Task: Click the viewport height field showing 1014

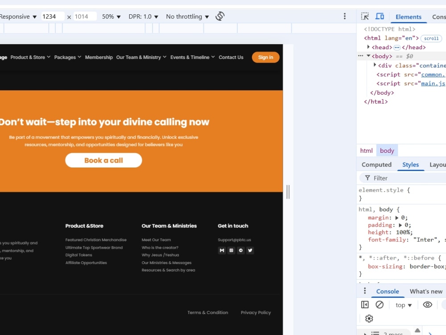Action: (85, 17)
